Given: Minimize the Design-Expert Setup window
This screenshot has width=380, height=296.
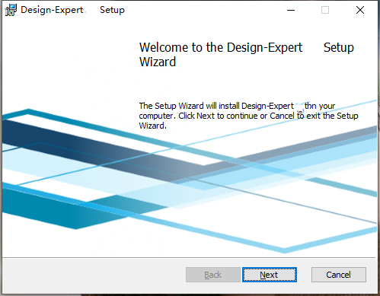Looking at the screenshot, I should click(x=291, y=10).
